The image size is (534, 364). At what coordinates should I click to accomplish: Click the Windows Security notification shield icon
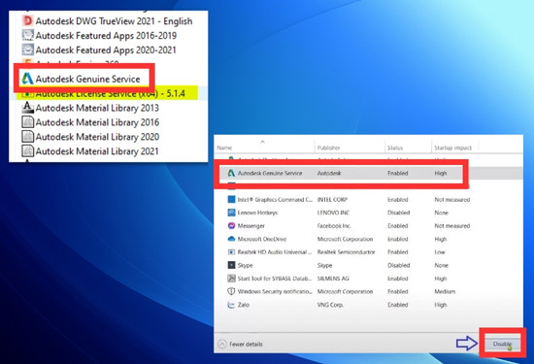pyautogui.click(x=231, y=291)
